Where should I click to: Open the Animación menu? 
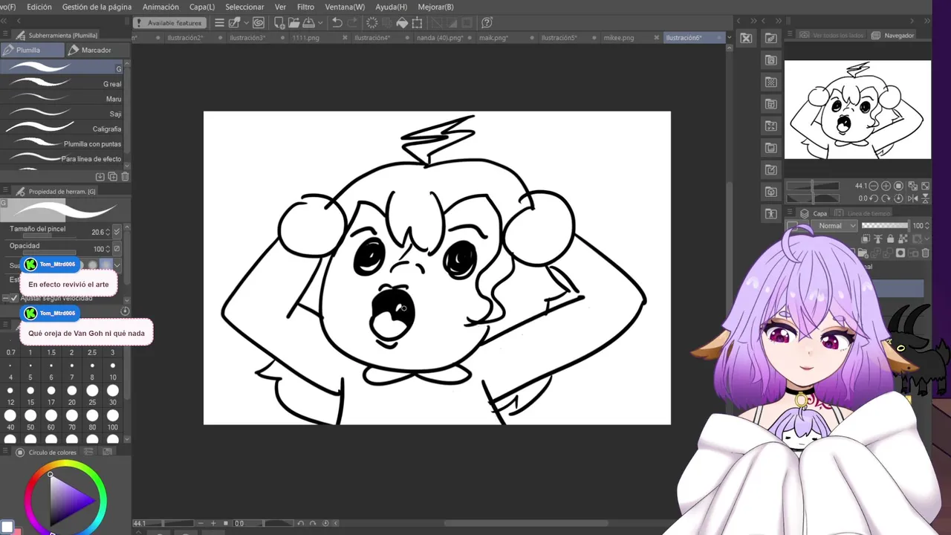pos(160,7)
